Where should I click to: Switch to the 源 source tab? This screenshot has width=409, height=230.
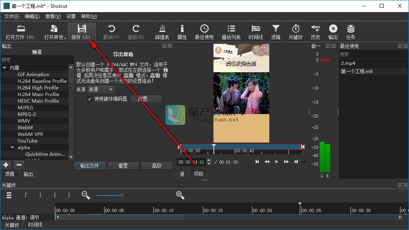click(182, 174)
